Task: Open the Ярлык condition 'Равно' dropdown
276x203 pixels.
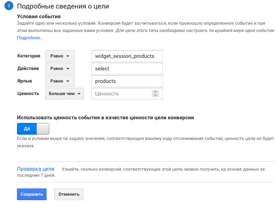Action: [60, 81]
